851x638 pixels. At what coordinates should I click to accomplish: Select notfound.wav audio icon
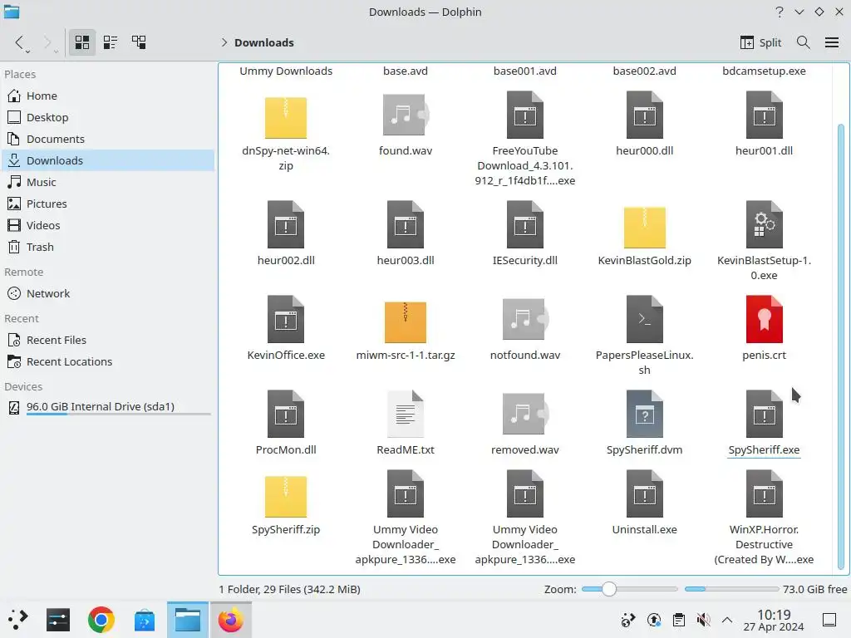pos(525,320)
